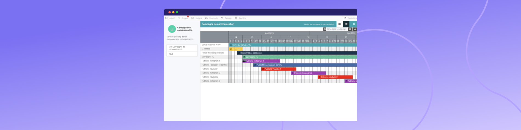Open the Tableaux board icon
Viewport: 521px width, 130px height.
pos(222,18)
